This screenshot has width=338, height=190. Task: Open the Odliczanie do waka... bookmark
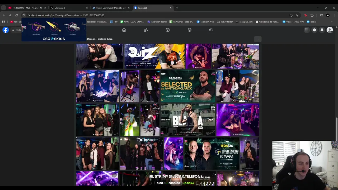tap(267, 22)
